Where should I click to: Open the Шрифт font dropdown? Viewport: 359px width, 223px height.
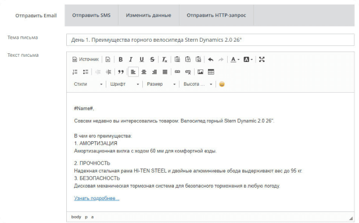(x=124, y=84)
